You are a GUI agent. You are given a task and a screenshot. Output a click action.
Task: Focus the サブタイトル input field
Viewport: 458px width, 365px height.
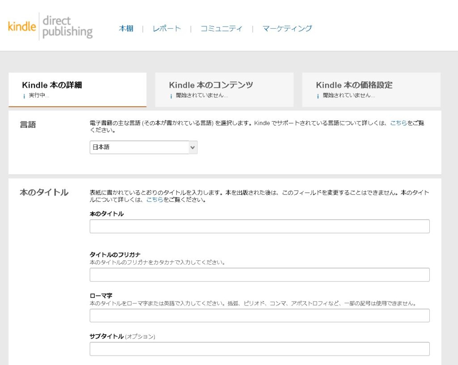[260, 349]
